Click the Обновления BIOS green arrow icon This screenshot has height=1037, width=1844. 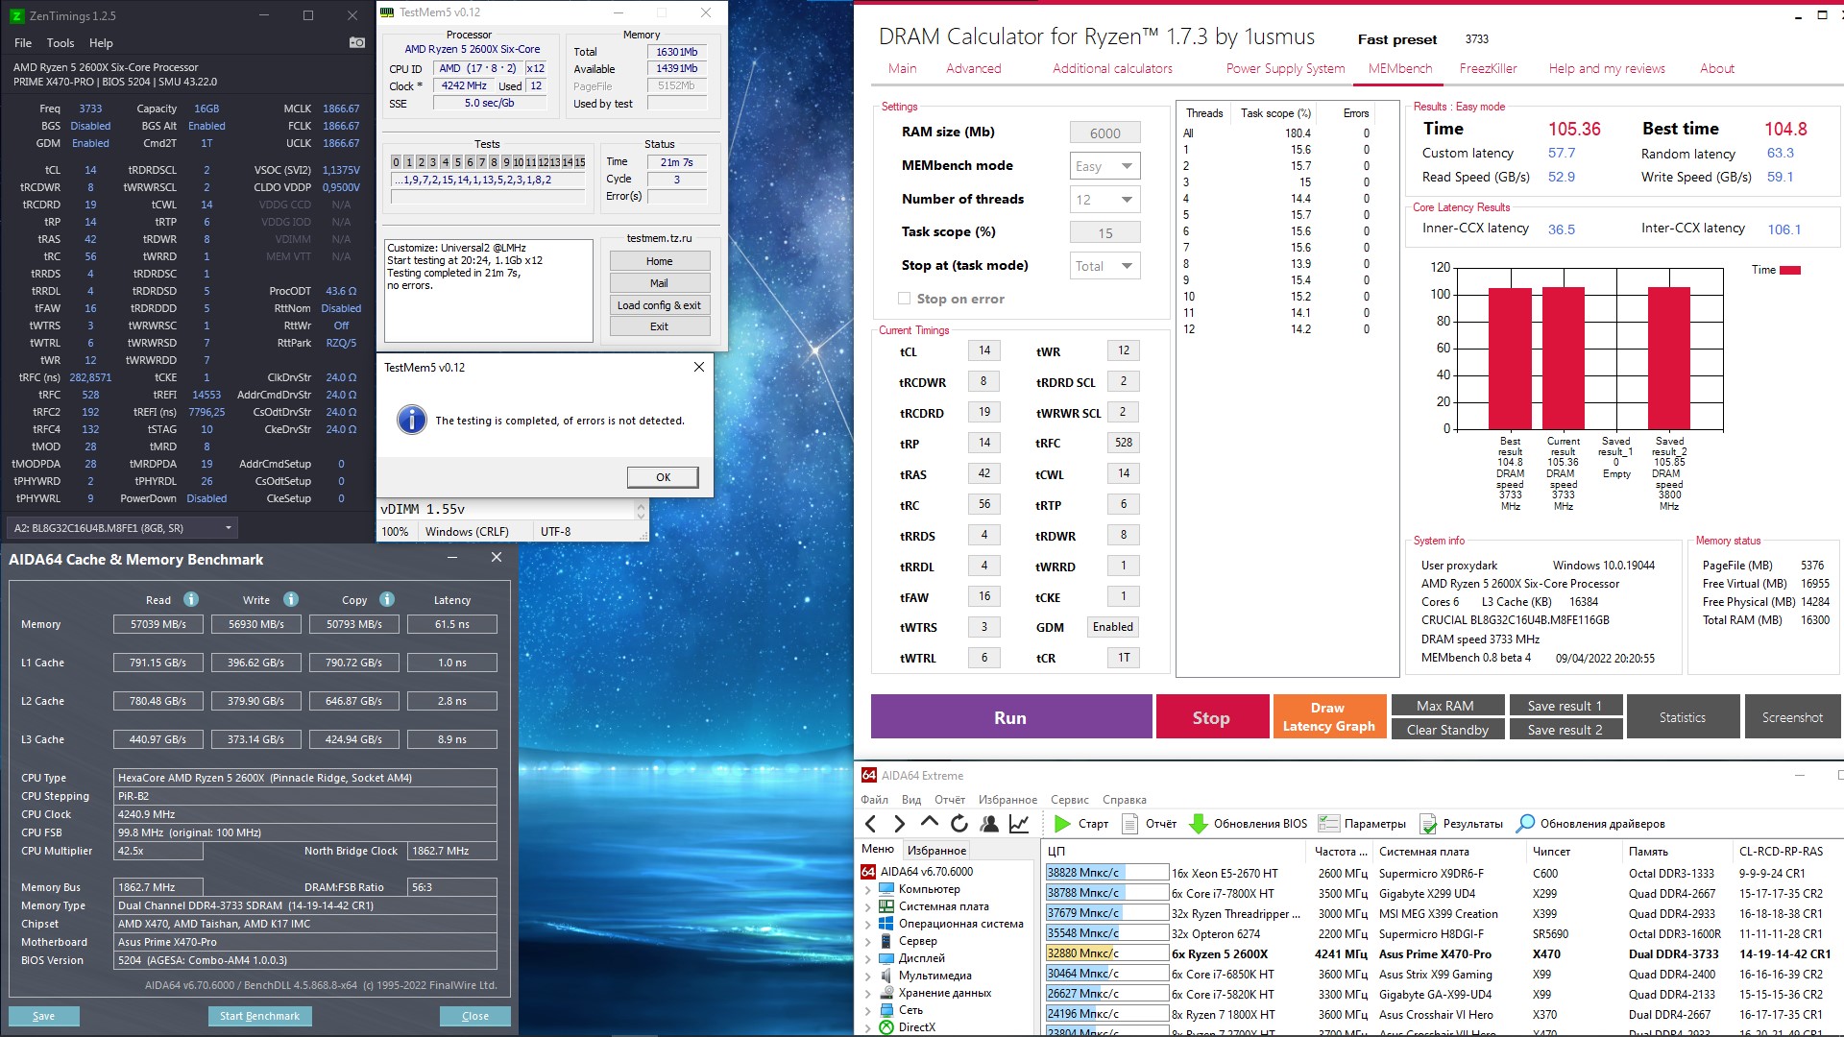pos(1198,824)
